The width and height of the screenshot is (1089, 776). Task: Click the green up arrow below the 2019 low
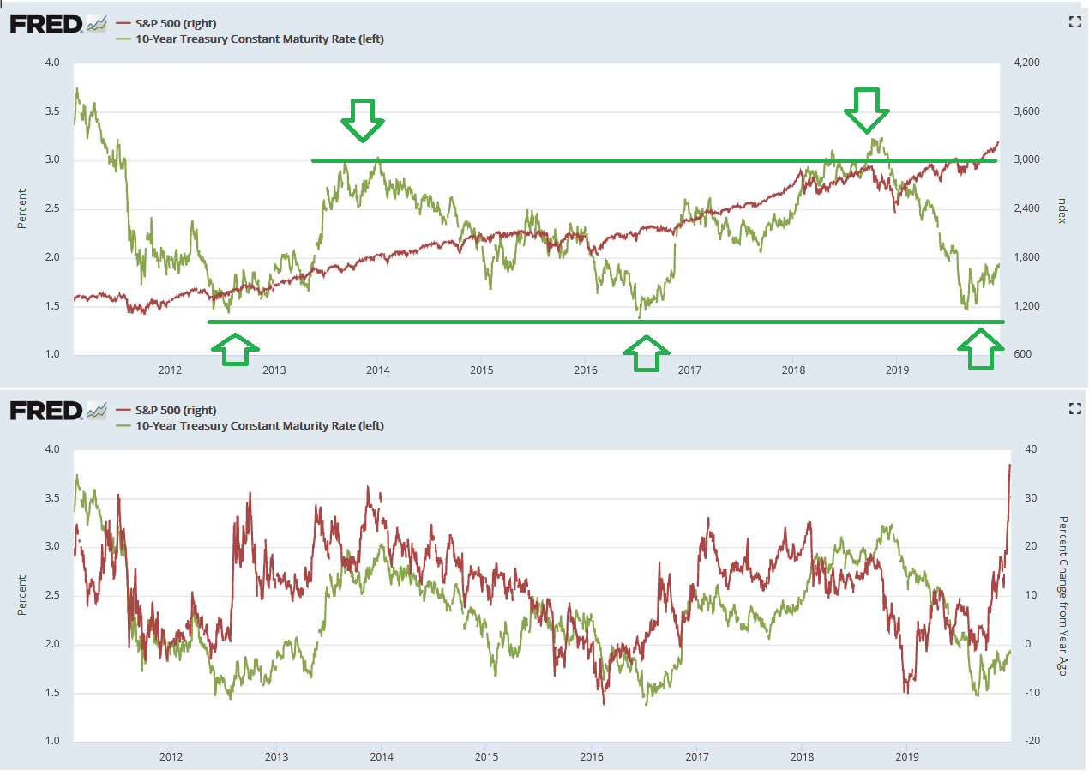point(981,349)
